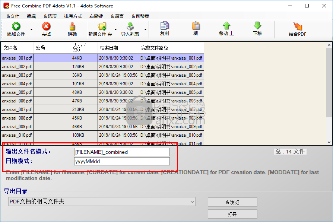Viewport: 333px width, 222px height.
Task: Click the 大小 (KB) column header
Action: point(84,48)
